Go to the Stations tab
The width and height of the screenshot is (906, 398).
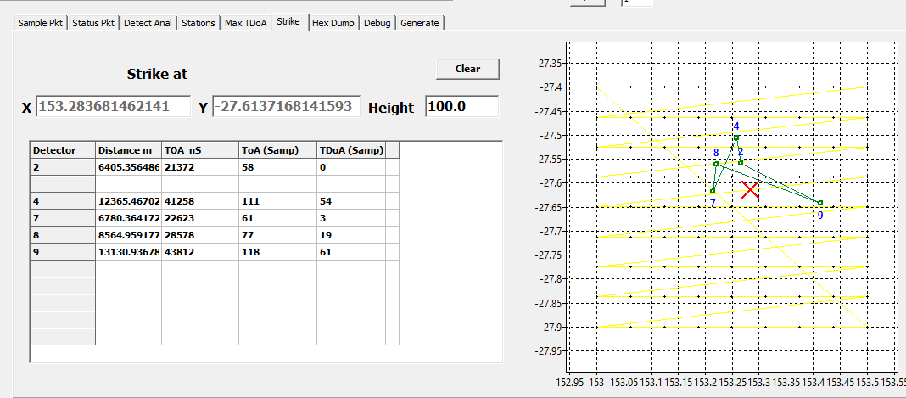click(198, 23)
